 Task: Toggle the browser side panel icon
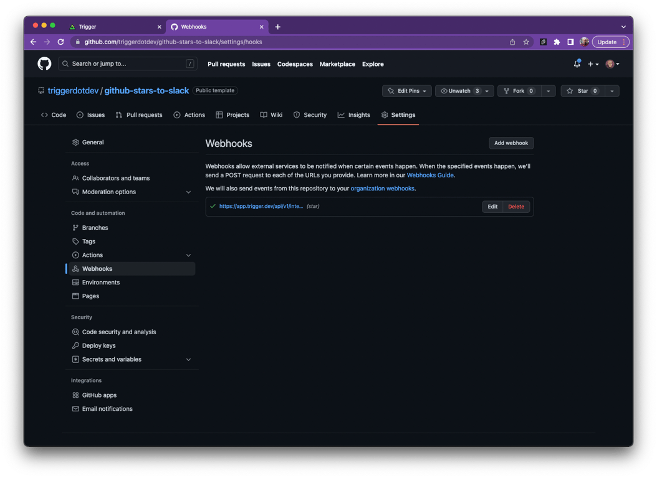[570, 42]
